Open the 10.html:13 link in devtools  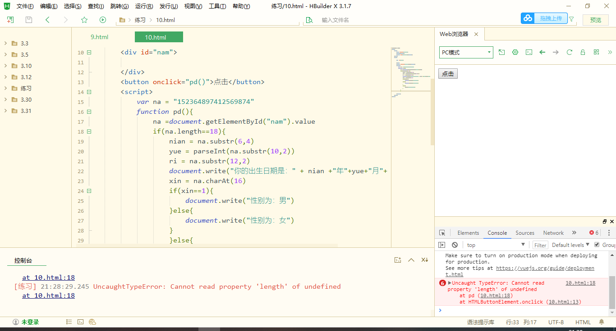point(564,302)
